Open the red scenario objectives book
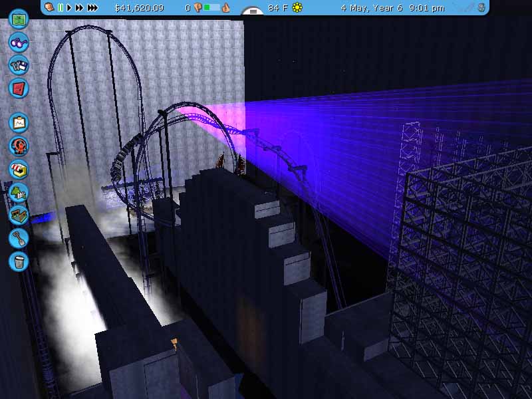 (x=19, y=88)
